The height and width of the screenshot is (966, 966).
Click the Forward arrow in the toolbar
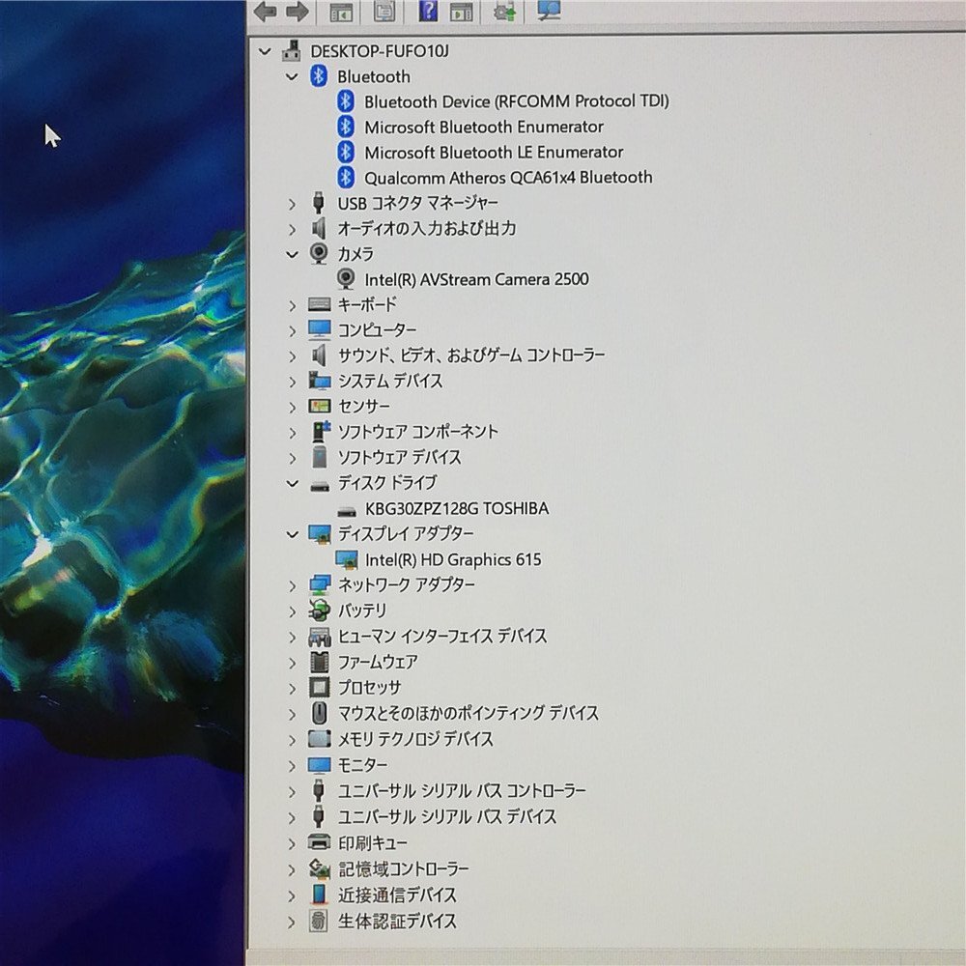tap(298, 11)
